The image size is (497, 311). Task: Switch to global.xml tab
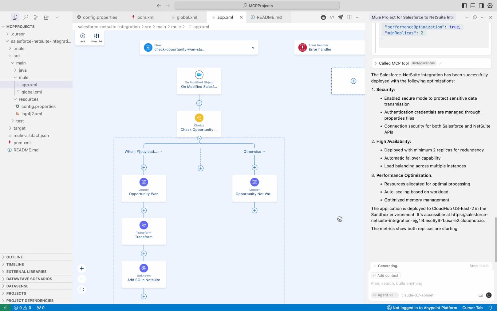tap(187, 17)
